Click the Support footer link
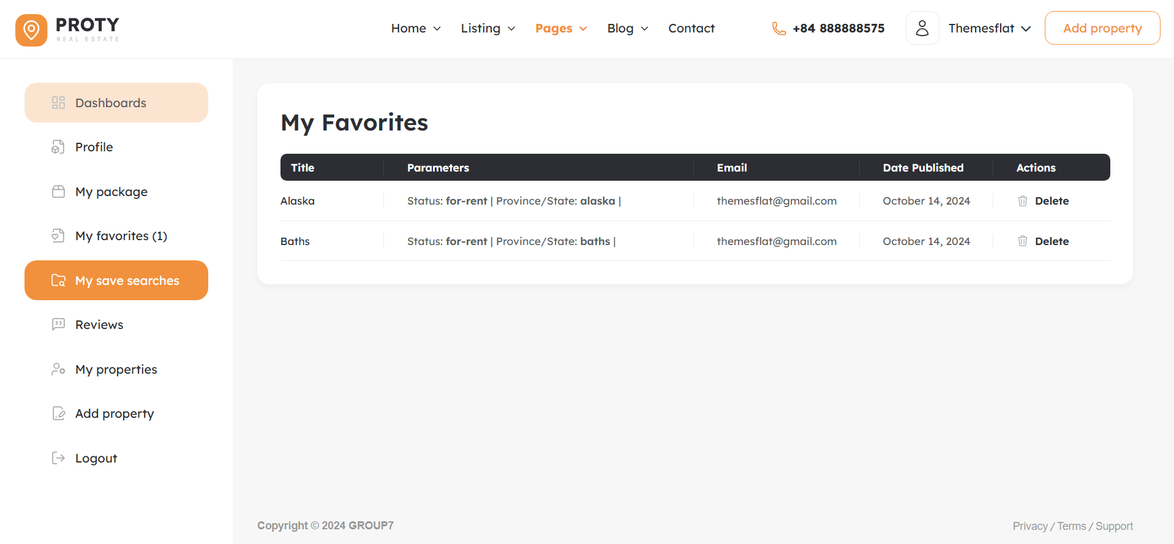 click(1114, 526)
